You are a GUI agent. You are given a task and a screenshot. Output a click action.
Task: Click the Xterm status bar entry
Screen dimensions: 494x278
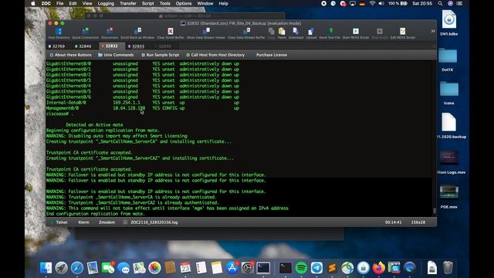(x=83, y=222)
